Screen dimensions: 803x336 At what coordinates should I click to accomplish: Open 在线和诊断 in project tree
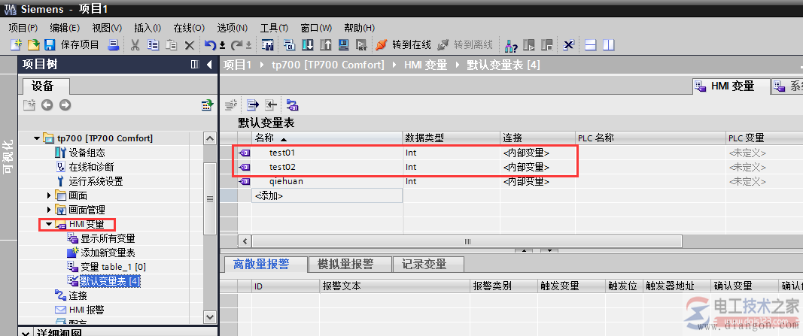pyautogui.click(x=91, y=167)
